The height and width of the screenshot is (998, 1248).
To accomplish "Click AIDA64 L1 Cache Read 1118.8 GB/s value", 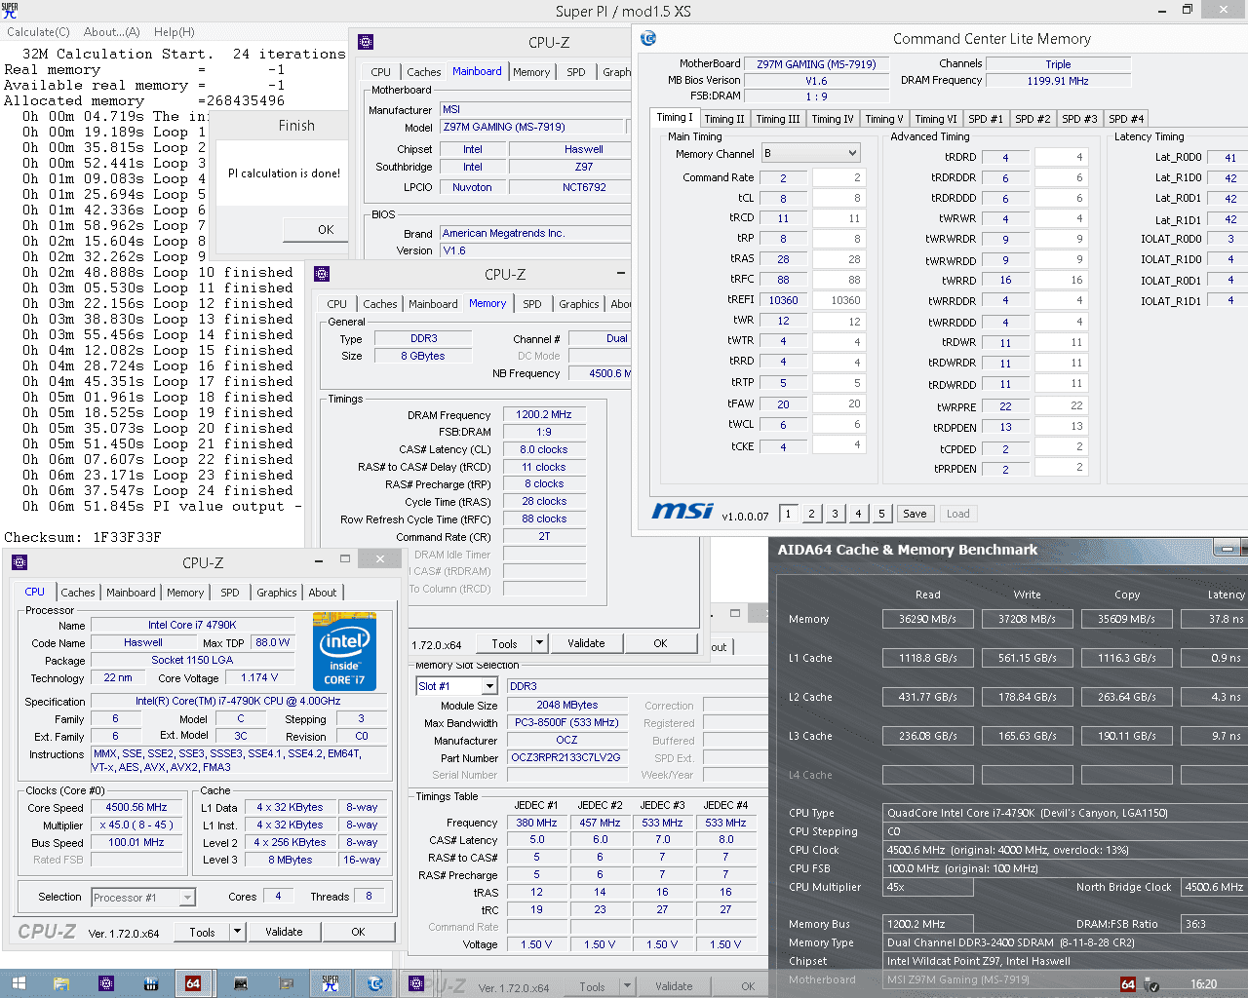I will pos(927,658).
